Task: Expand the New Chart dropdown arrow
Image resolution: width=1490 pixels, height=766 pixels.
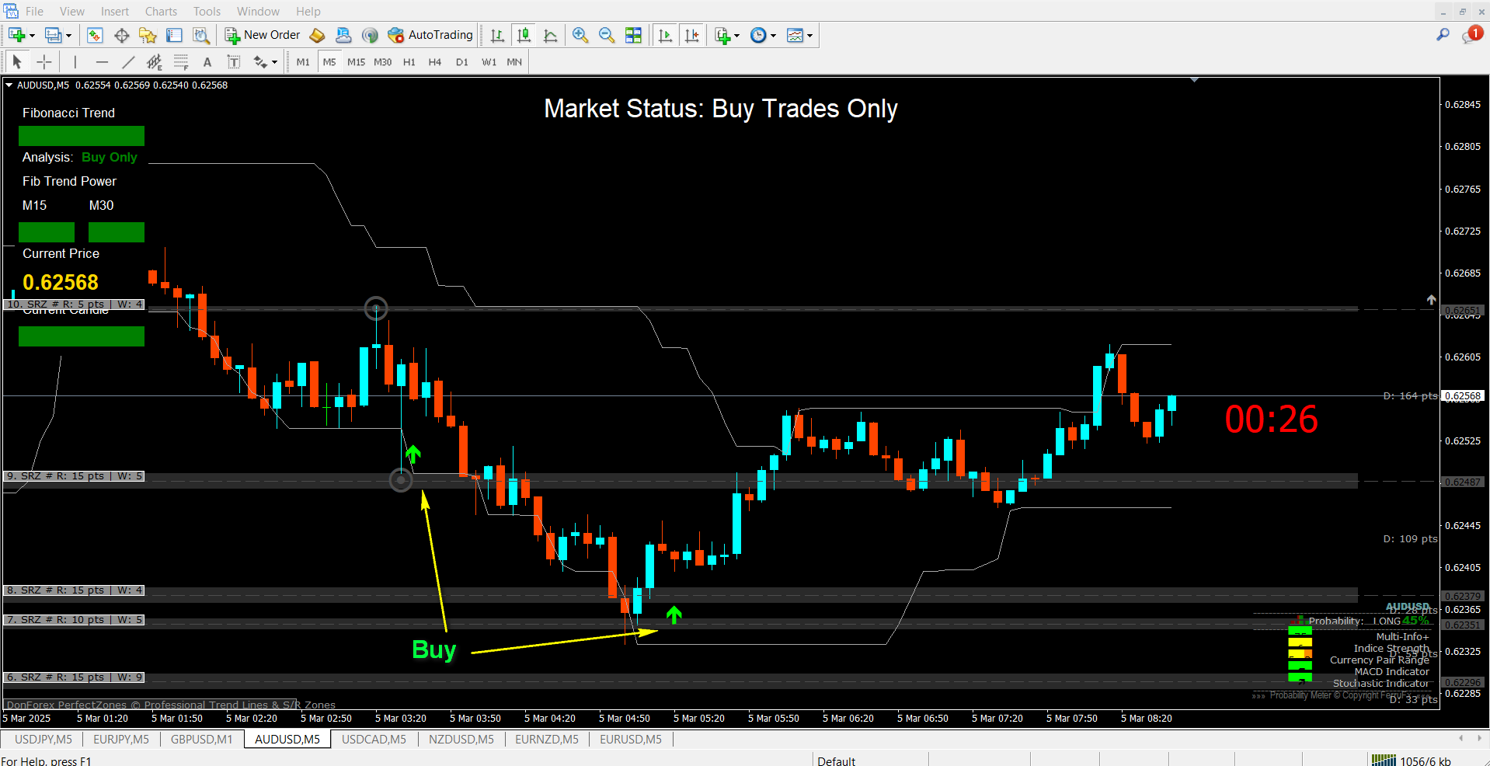Action: tap(32, 36)
